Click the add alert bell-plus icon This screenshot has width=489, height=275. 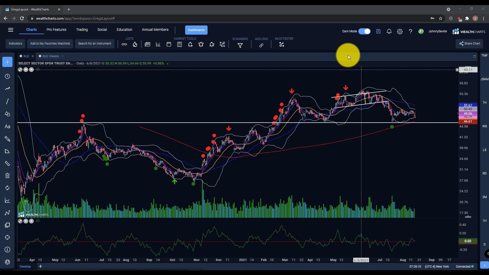click(x=190, y=45)
